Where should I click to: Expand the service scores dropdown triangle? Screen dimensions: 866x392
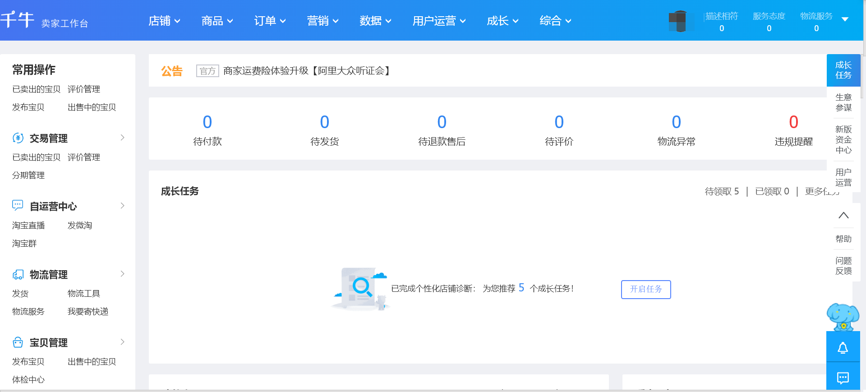pos(845,19)
